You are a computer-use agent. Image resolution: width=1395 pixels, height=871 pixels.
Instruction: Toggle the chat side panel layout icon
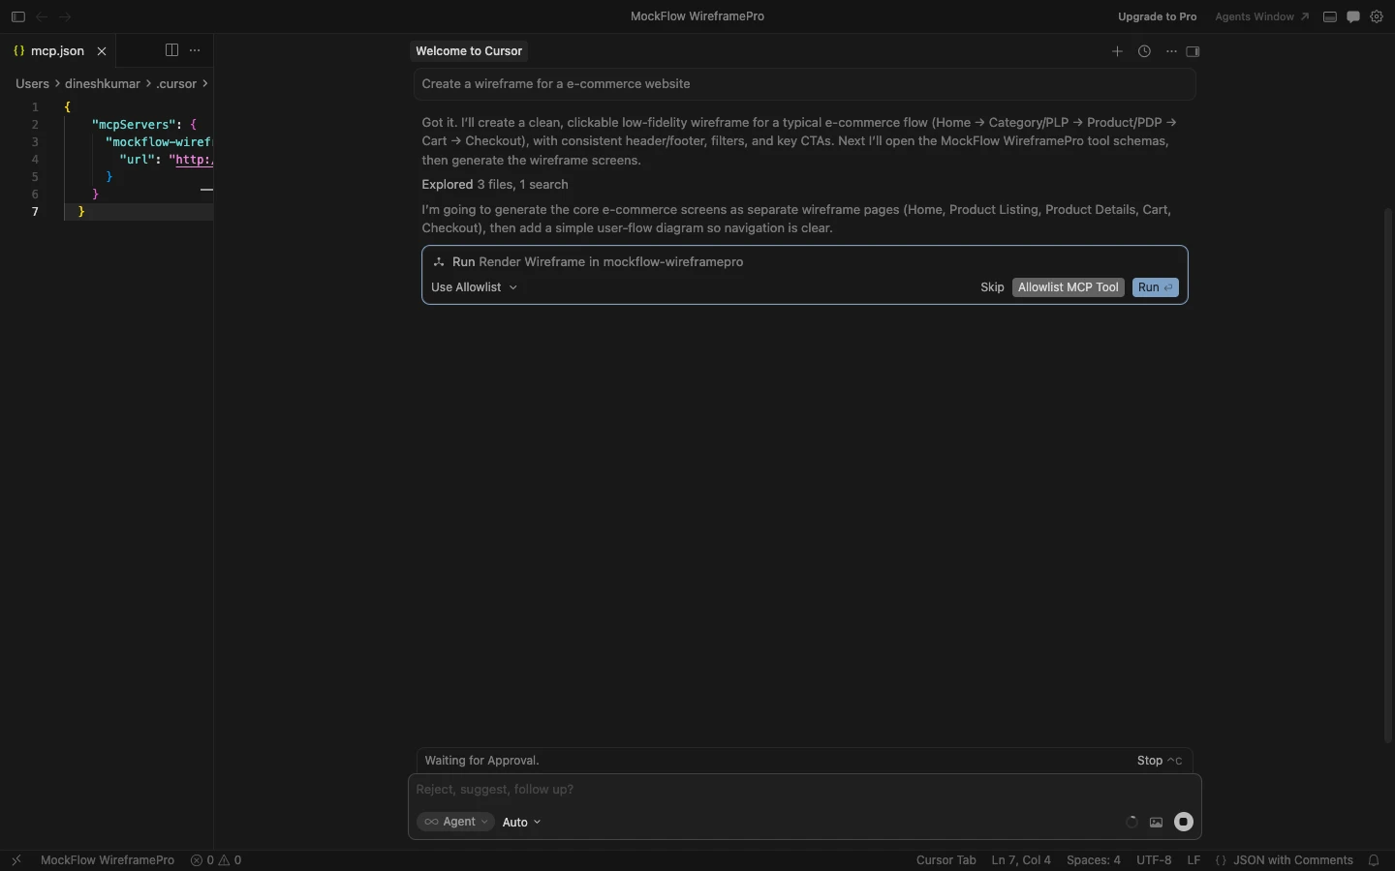tap(1193, 51)
